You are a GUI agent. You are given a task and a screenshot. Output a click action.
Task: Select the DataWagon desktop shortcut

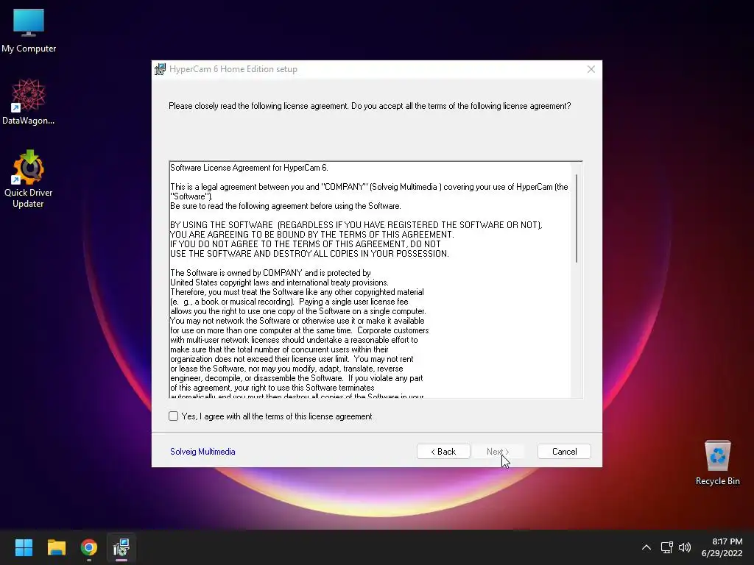coord(29,102)
